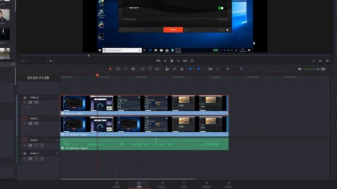
Task: Toggle the Position Lock padlock icon
Action: click(182, 69)
